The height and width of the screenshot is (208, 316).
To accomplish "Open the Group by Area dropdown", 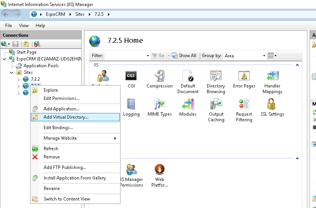I will click(x=245, y=56).
